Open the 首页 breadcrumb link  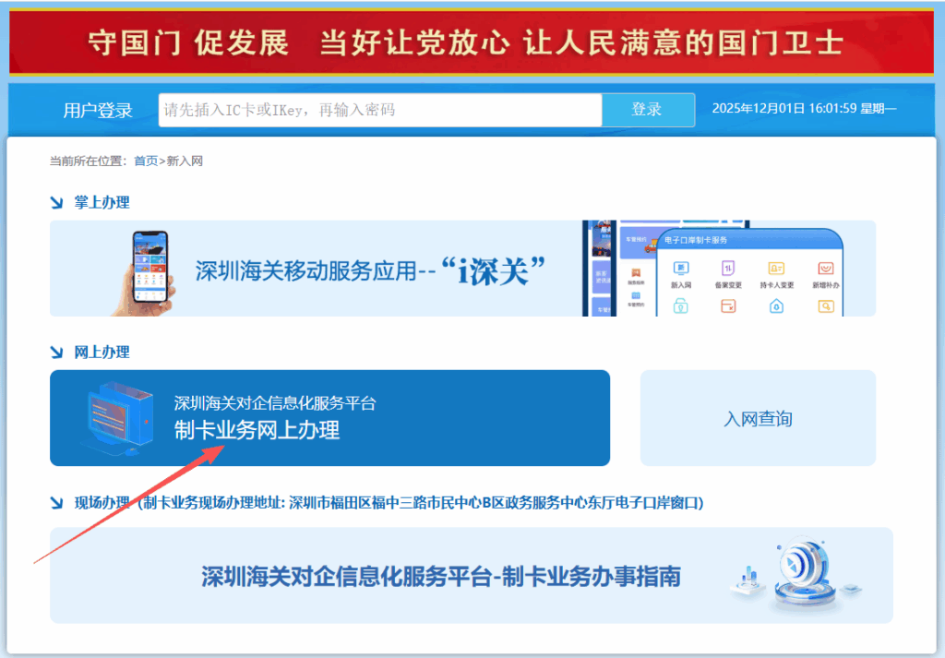coord(144,161)
